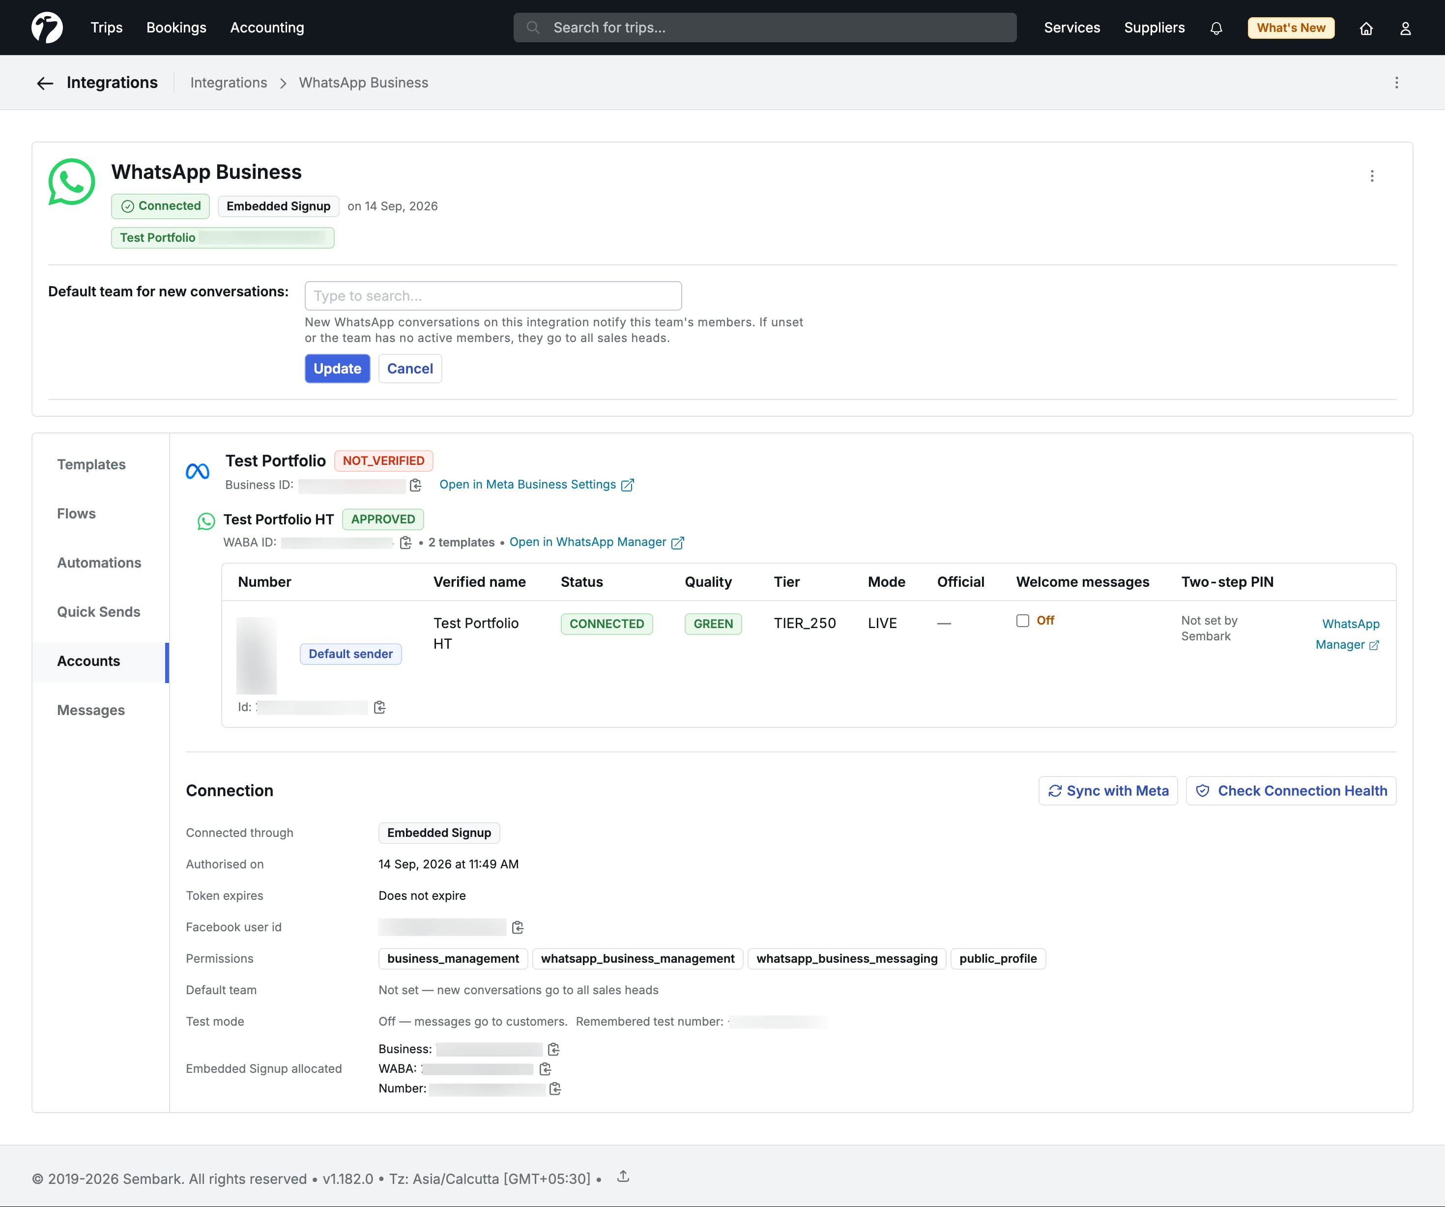Screen dimensions: 1445x1207
Task: Copy the phone number Id
Action: [x=379, y=707]
